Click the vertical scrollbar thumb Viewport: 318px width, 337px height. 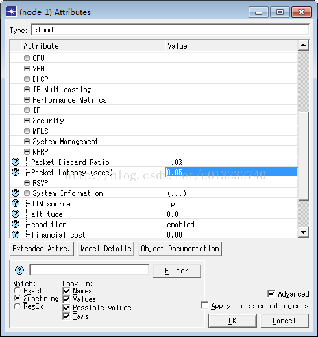(x=303, y=156)
